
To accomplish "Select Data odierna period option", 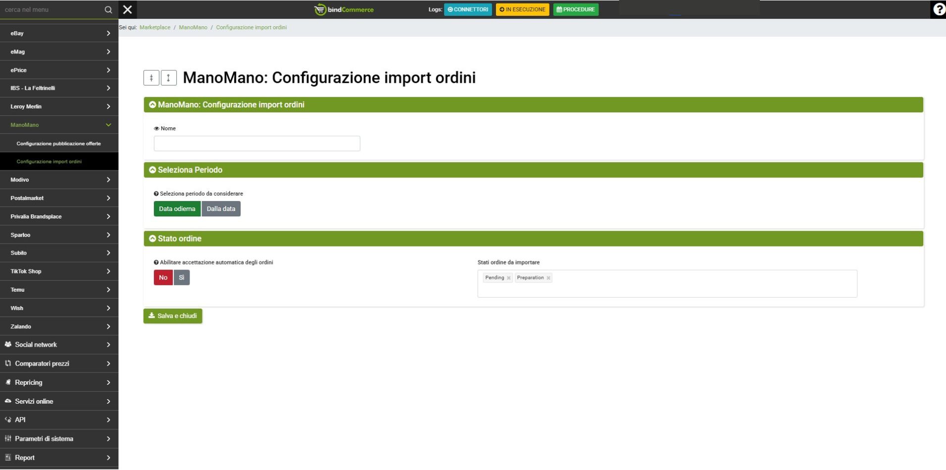I will 177,209.
